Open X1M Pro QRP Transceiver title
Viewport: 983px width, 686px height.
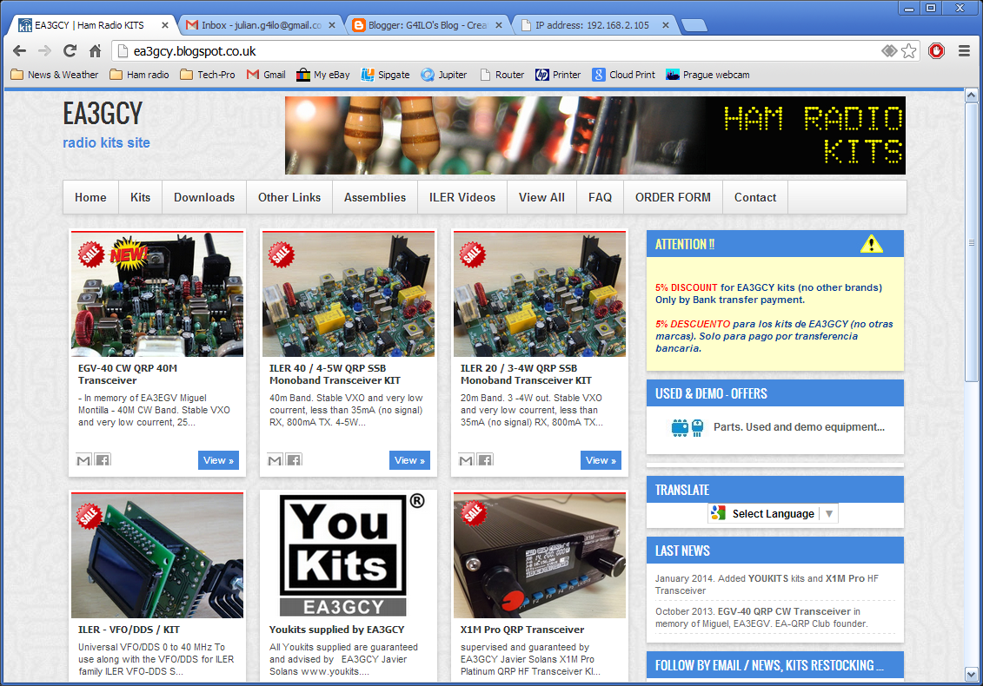pyautogui.click(x=522, y=630)
